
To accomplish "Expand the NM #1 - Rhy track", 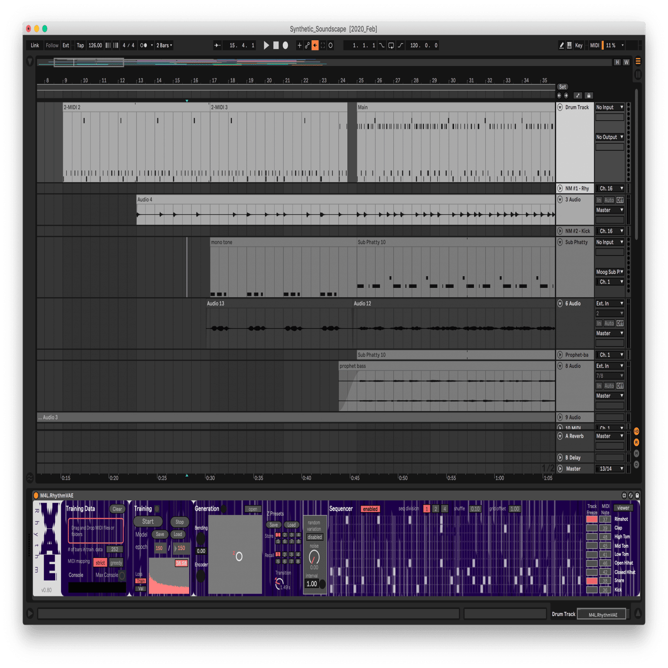I will 560,188.
